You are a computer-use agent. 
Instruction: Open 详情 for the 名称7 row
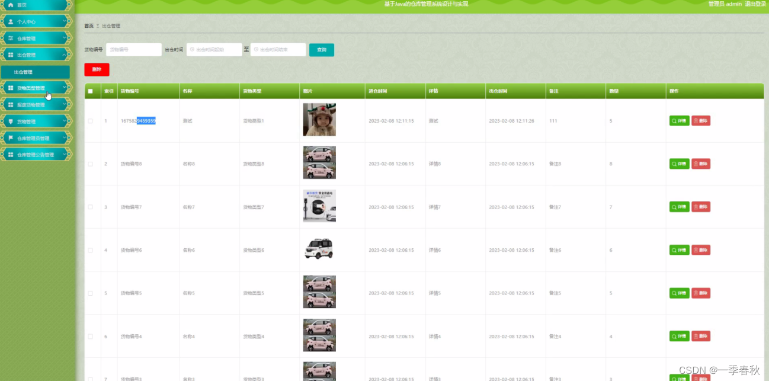(x=680, y=207)
